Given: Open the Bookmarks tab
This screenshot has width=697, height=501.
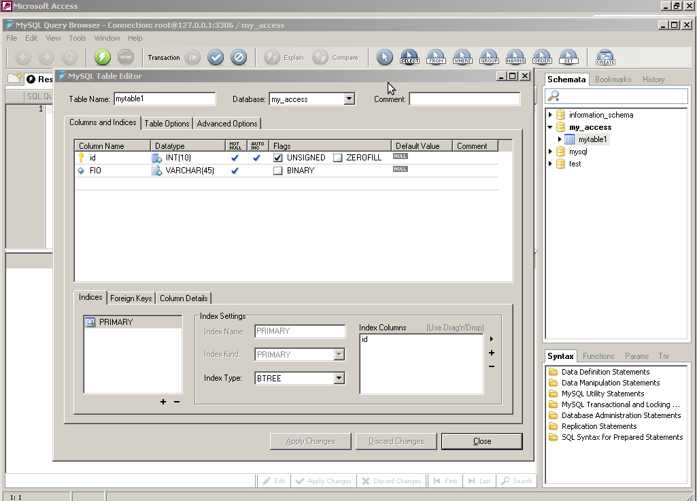Looking at the screenshot, I should (x=613, y=80).
